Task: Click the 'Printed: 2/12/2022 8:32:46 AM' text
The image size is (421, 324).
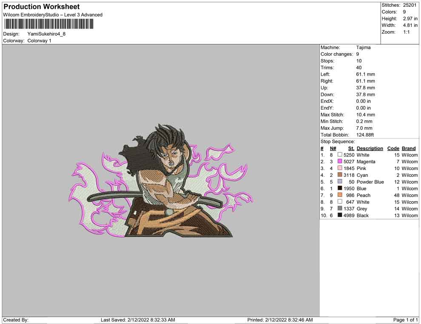Action: pos(280,320)
